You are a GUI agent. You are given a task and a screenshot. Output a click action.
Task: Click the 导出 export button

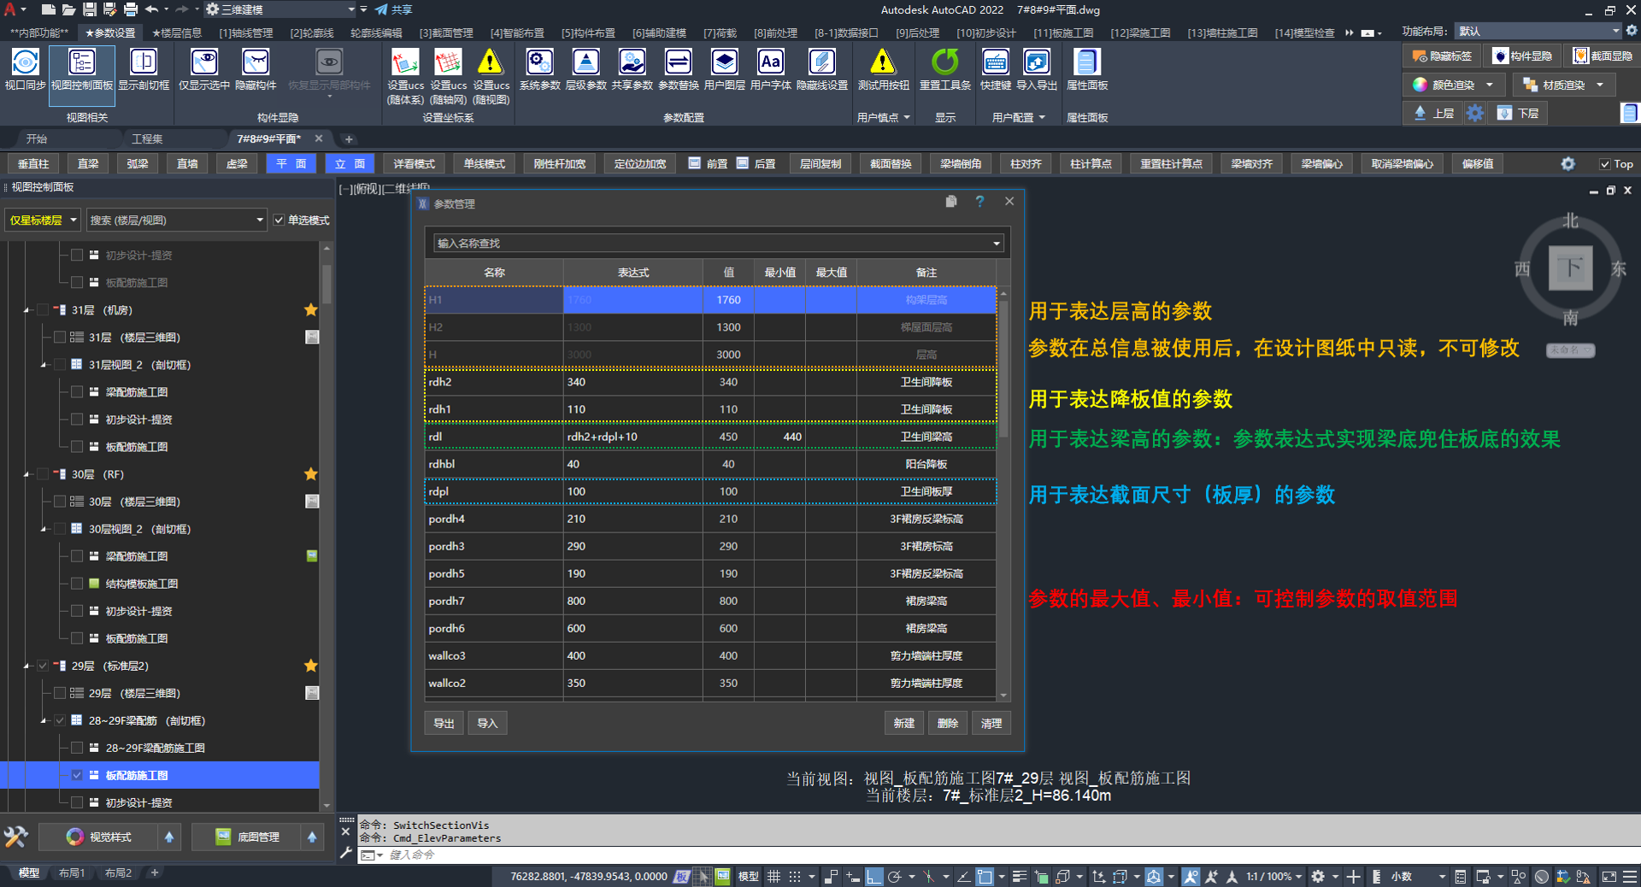click(x=444, y=724)
